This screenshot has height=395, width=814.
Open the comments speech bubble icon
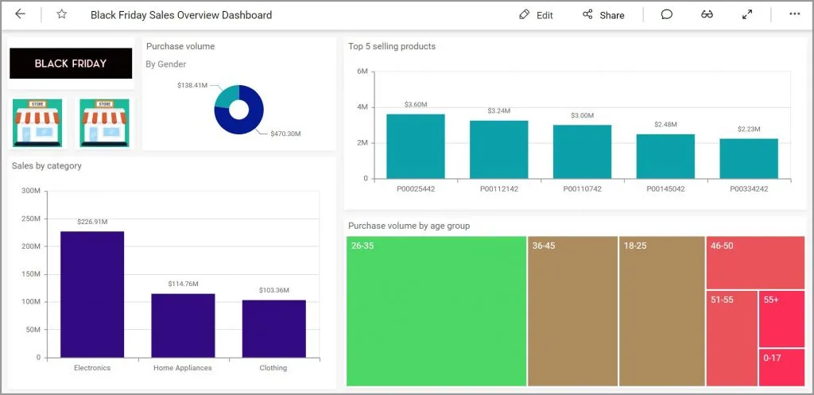(667, 14)
